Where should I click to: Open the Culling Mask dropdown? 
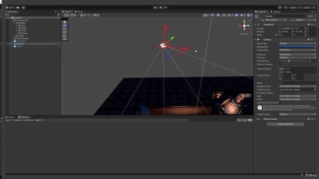click(x=298, y=50)
